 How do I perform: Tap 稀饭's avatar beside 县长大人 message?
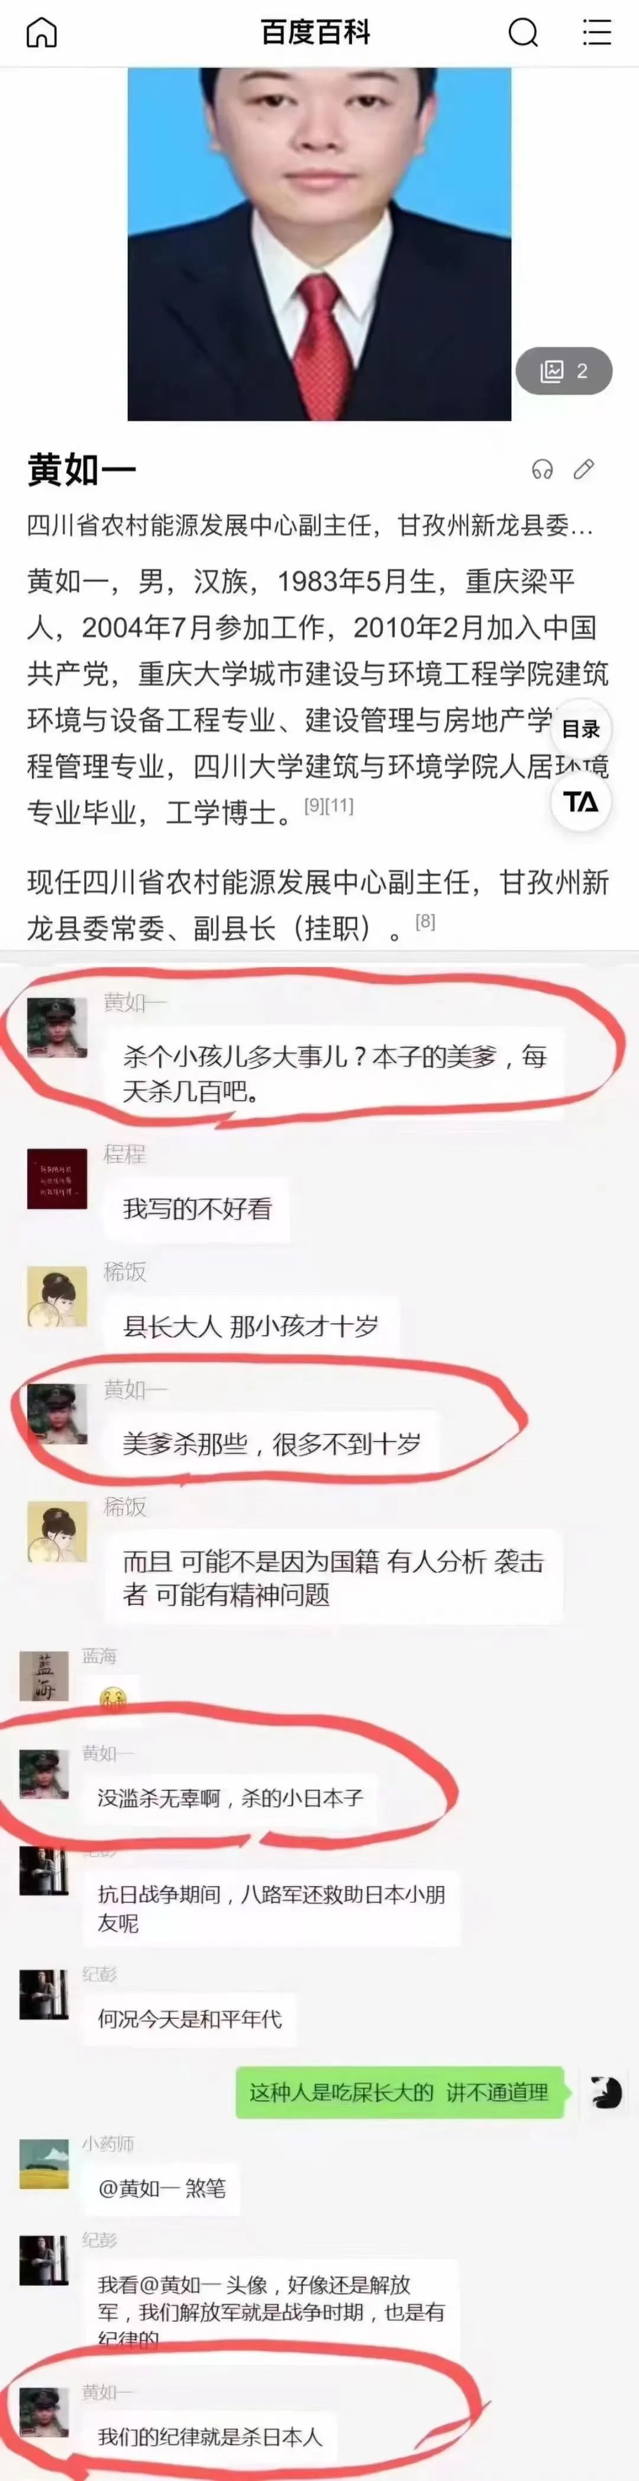57,1296
